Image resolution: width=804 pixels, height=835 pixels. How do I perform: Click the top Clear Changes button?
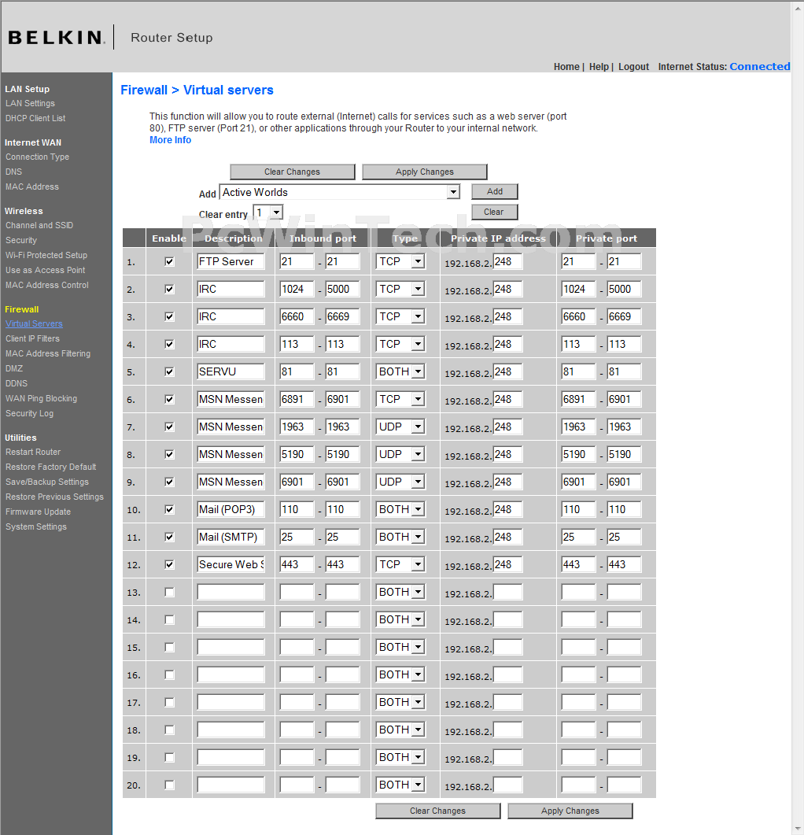(x=293, y=172)
